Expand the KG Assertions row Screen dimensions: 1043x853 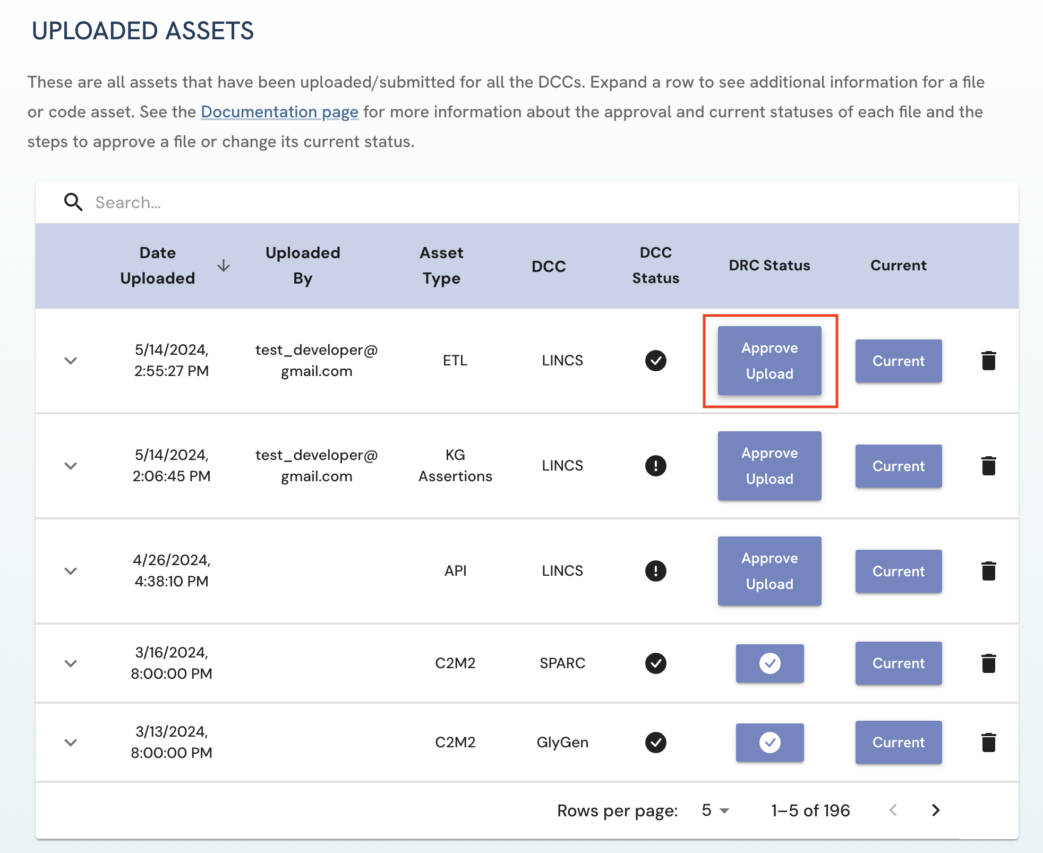[x=71, y=466]
